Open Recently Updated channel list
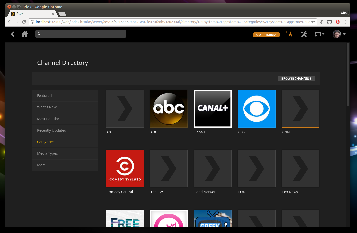 [65, 130]
